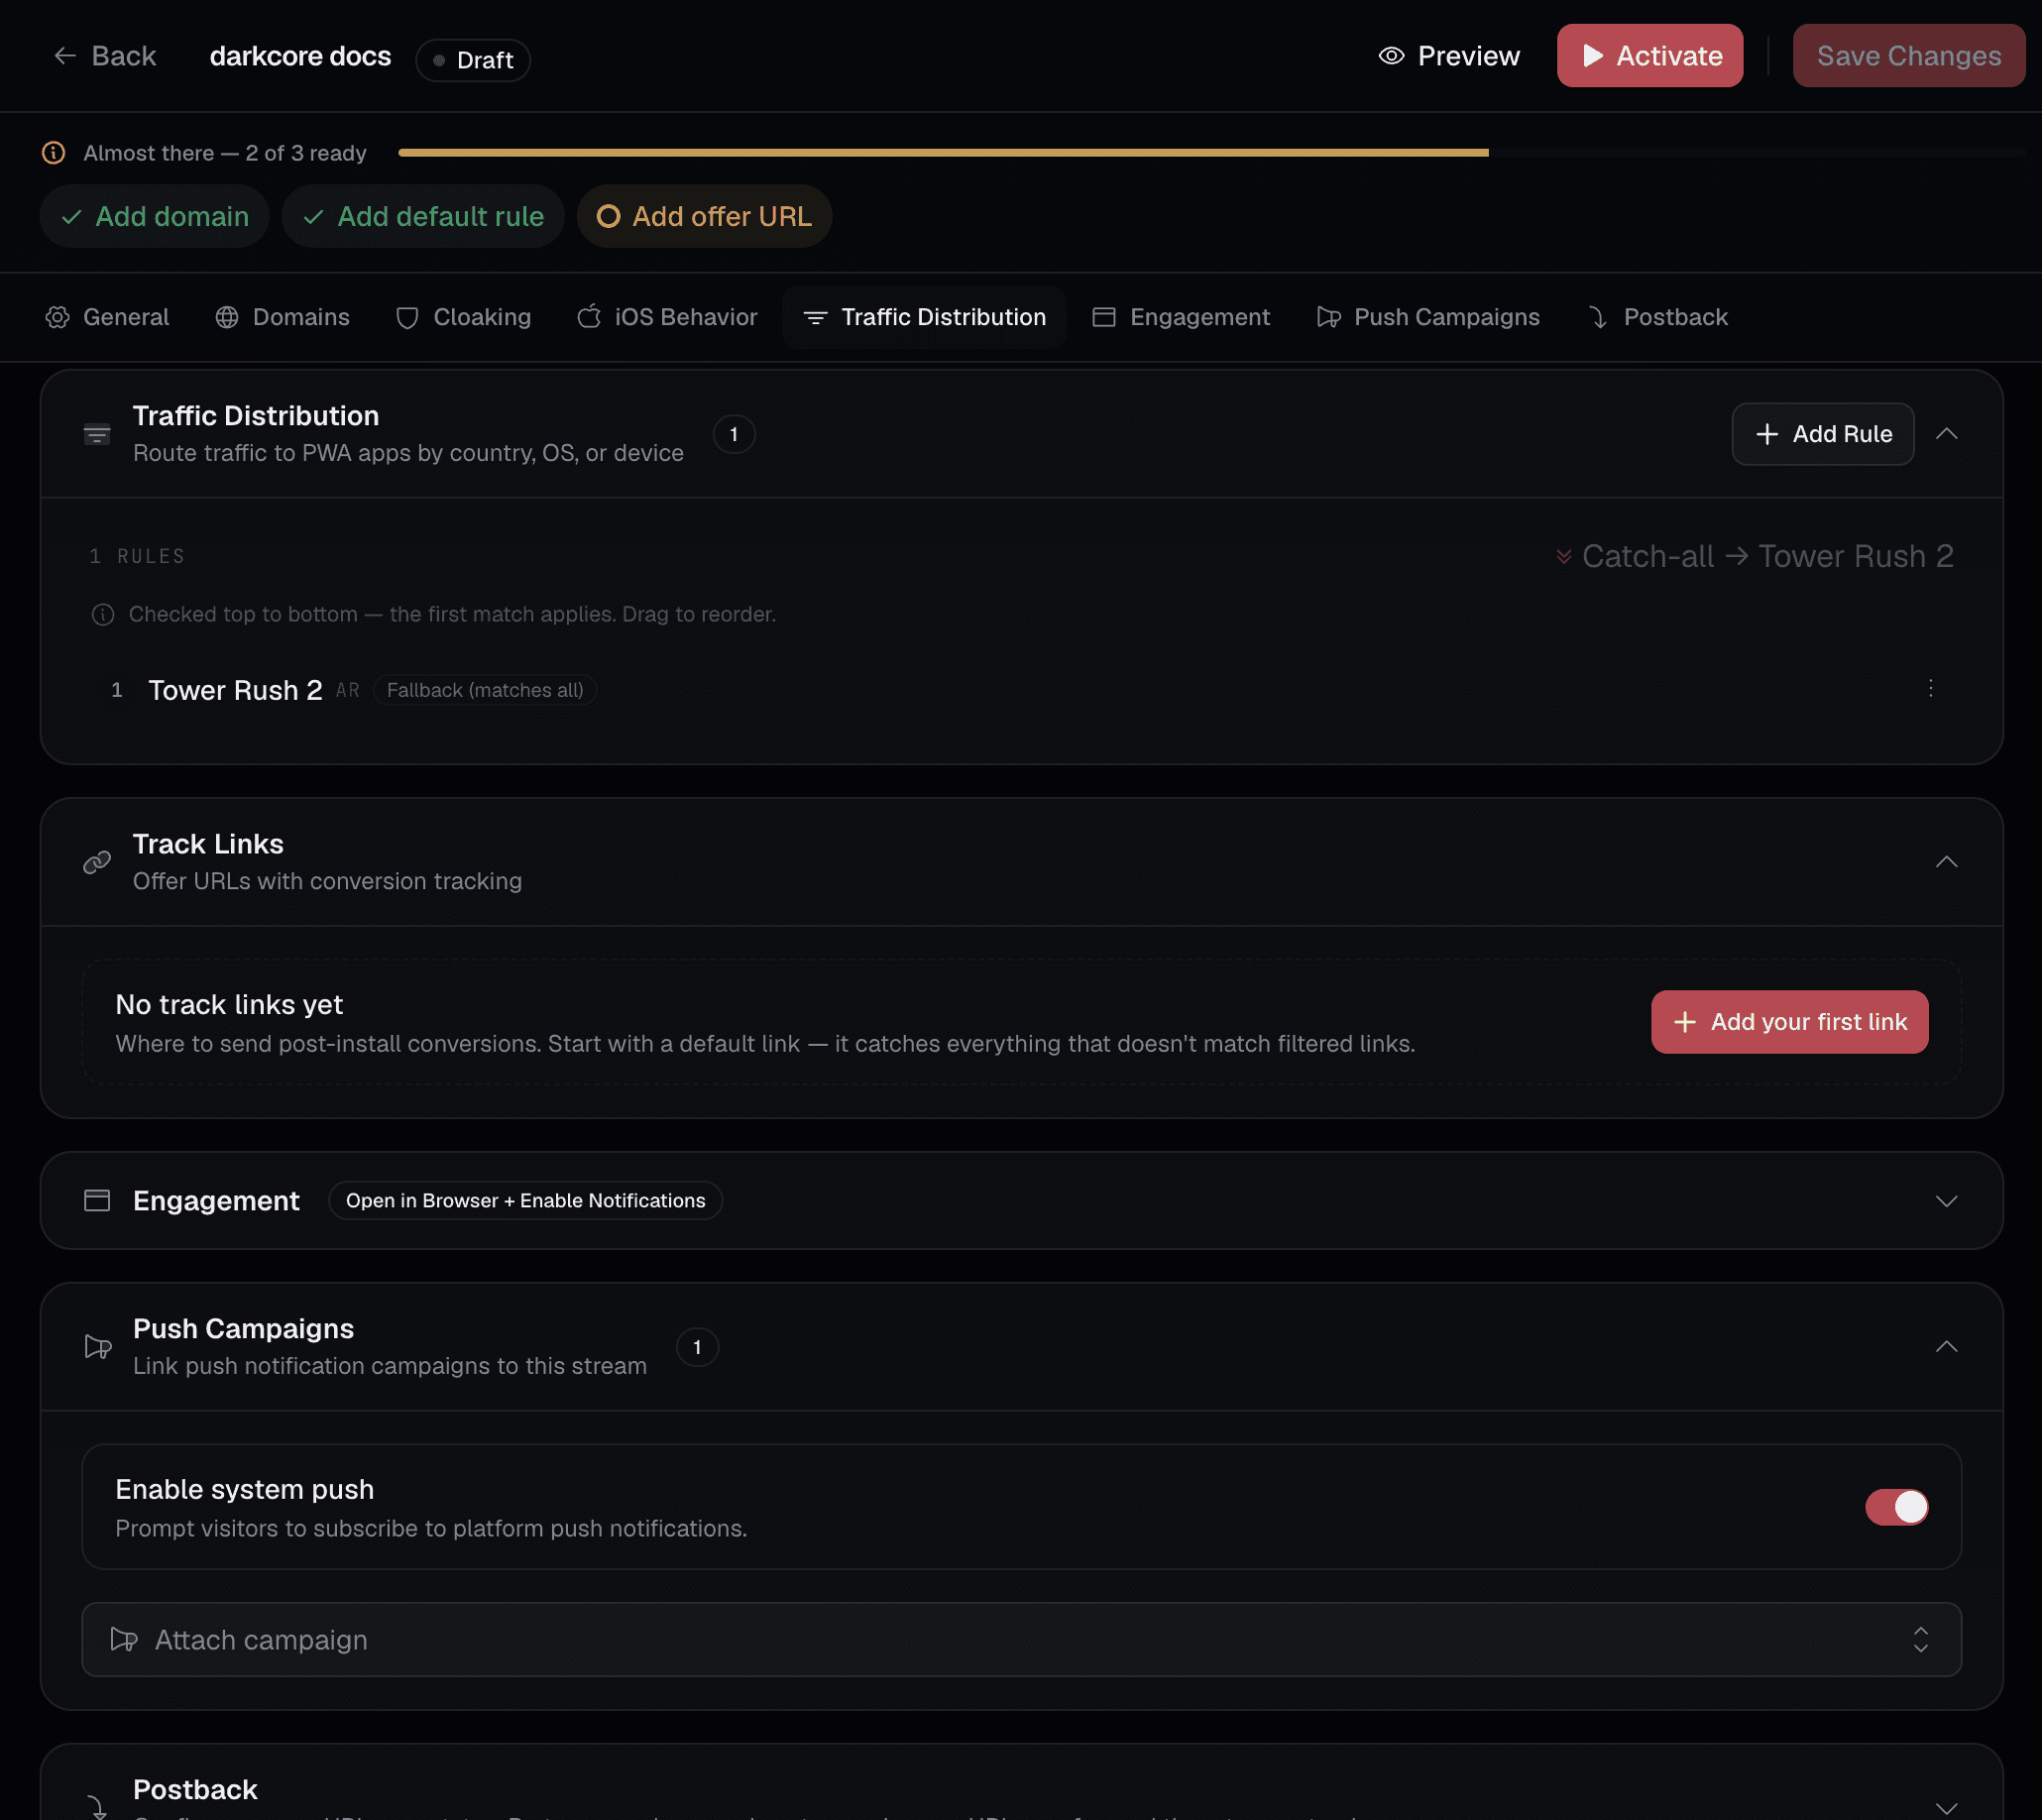
Task: Click the count badge beside Push Campaigns
Action: [x=697, y=1347]
